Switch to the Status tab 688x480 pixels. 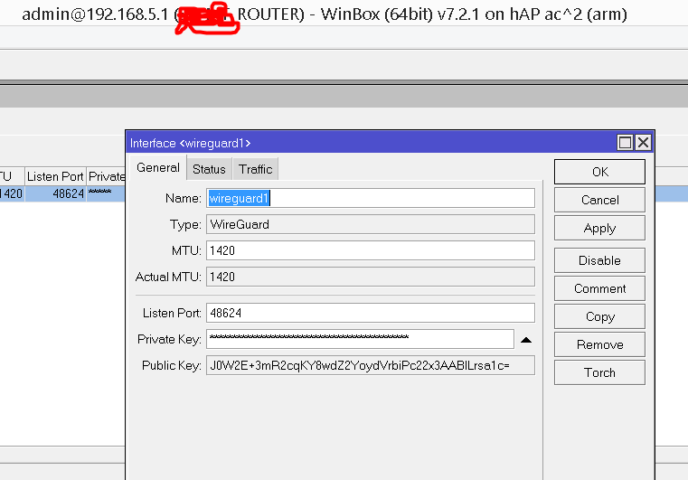pyautogui.click(x=209, y=169)
